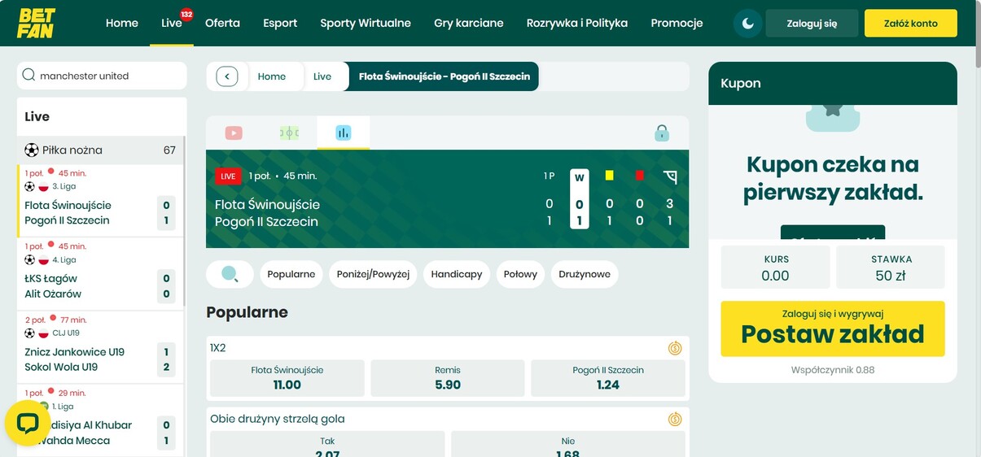
Task: Select the statistics chart tab icon
Action: [x=344, y=133]
